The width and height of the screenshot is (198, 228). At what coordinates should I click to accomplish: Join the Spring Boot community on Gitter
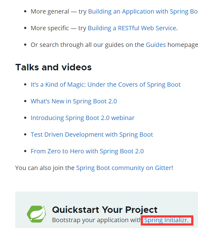click(123, 168)
